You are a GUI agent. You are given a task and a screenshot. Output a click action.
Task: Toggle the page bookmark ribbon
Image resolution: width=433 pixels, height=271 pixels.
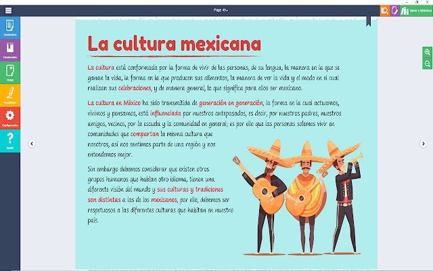click(x=368, y=21)
